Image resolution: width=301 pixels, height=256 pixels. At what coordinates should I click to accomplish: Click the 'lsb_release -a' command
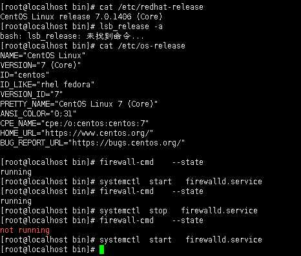tap(131, 27)
